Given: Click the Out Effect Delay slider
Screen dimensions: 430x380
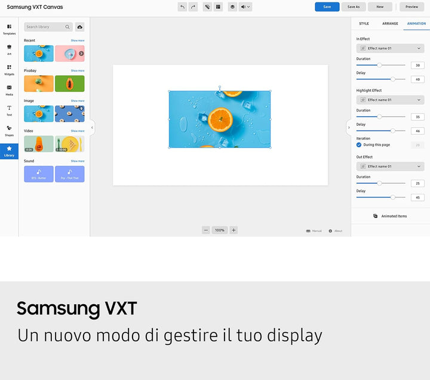Looking at the screenshot, I should (380, 197).
